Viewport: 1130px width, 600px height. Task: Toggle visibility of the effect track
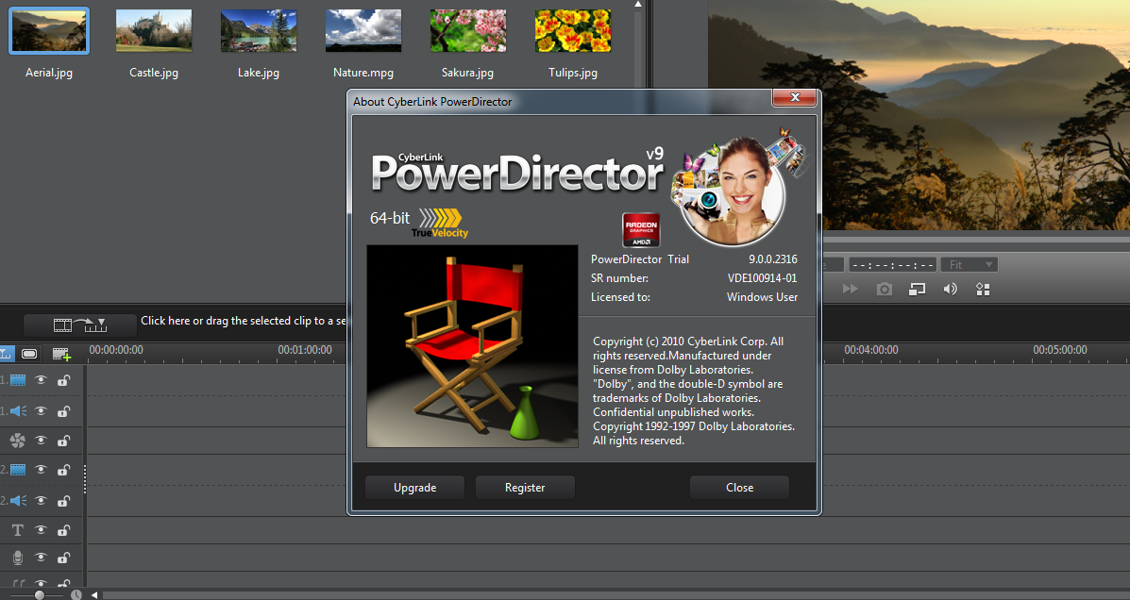tap(42, 441)
